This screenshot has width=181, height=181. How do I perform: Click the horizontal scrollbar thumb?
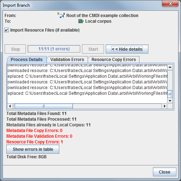[44, 106]
